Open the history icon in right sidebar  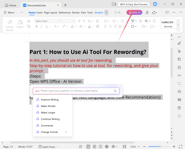(179, 91)
